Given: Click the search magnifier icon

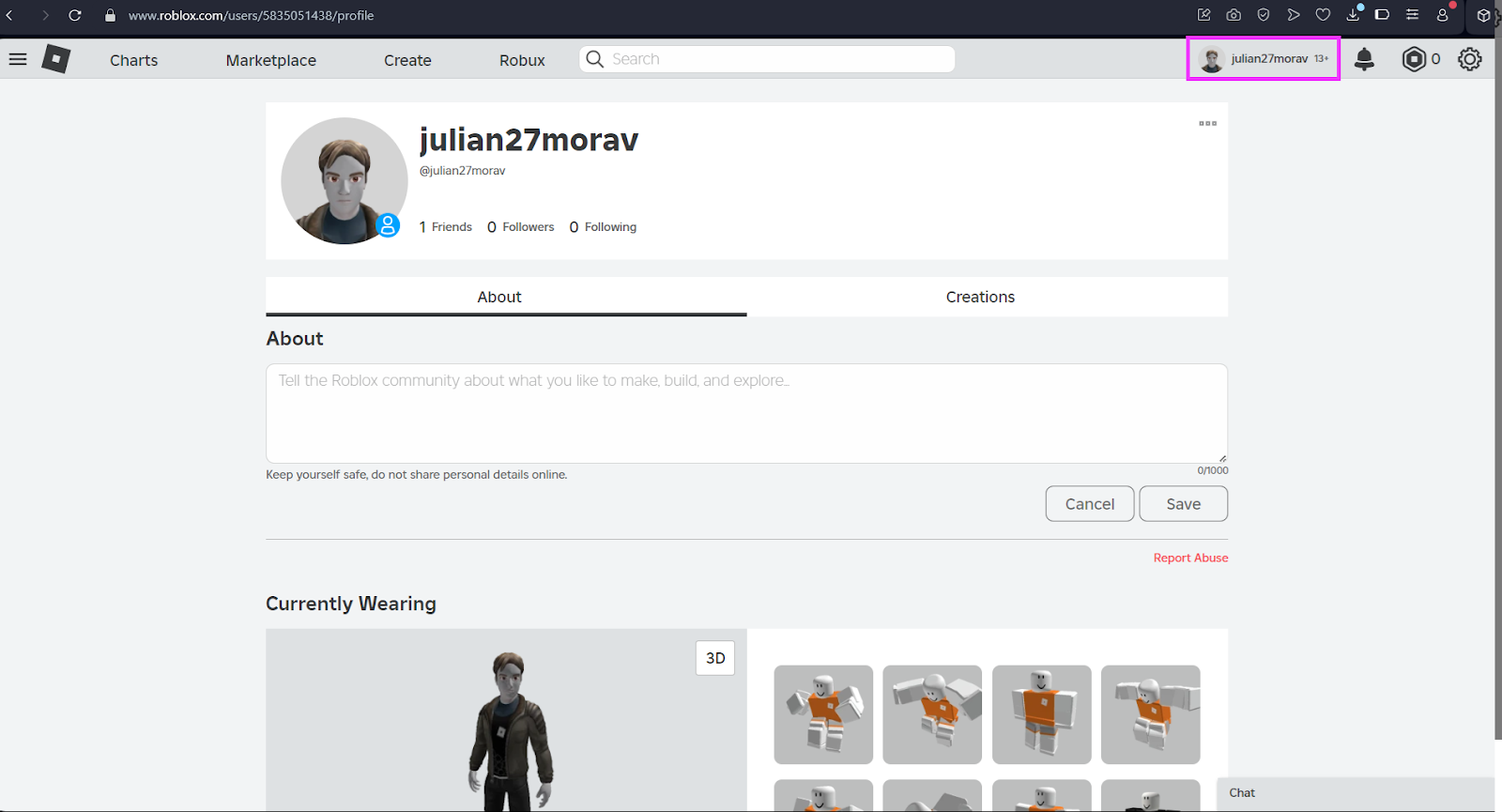Looking at the screenshot, I should tap(594, 59).
